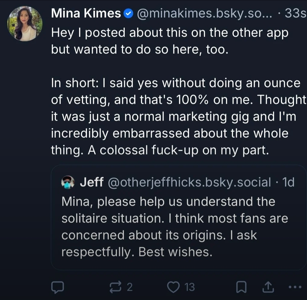Click Jeff's small avatar in quoted post
This screenshot has width=307, height=300.
coord(68,182)
